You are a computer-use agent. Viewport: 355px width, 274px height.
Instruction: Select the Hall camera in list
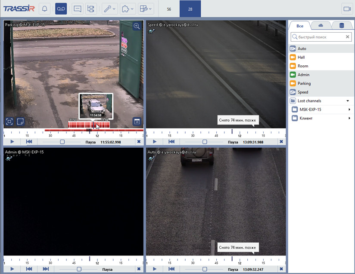point(301,57)
